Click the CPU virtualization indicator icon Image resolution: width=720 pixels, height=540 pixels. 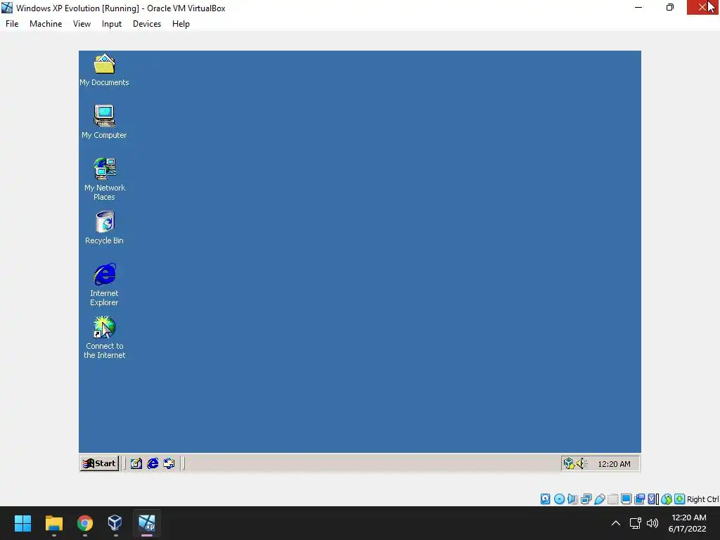point(652,499)
